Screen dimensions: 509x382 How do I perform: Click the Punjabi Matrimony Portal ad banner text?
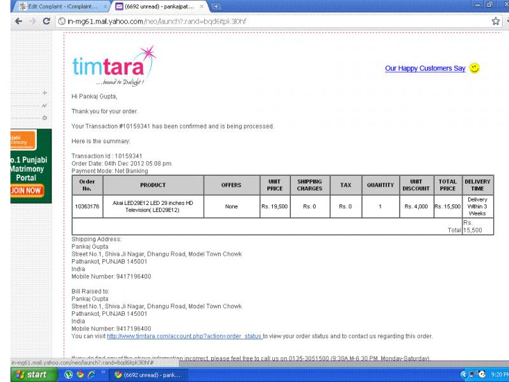pyautogui.click(x=28, y=169)
